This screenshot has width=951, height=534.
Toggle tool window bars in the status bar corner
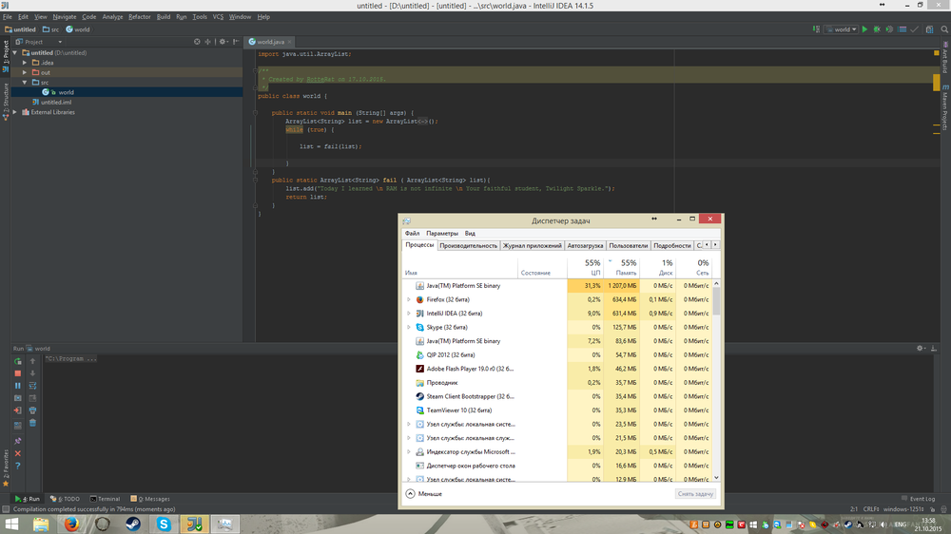pos(6,509)
